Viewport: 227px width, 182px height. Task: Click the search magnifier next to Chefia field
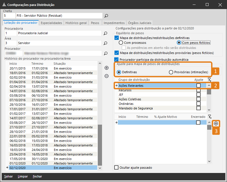(106, 16)
